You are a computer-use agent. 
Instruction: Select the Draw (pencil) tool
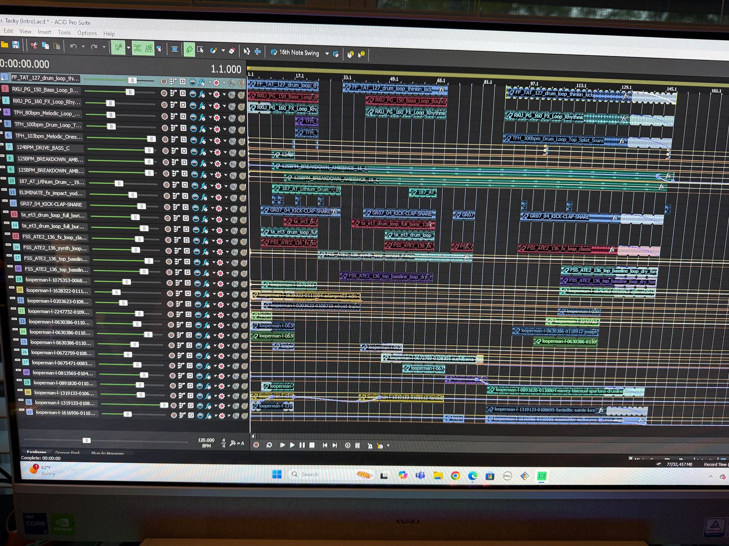pos(189,49)
